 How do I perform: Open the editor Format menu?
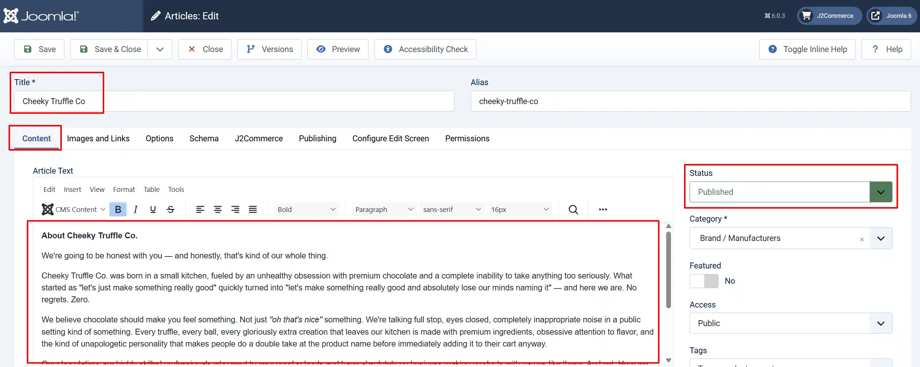124,189
